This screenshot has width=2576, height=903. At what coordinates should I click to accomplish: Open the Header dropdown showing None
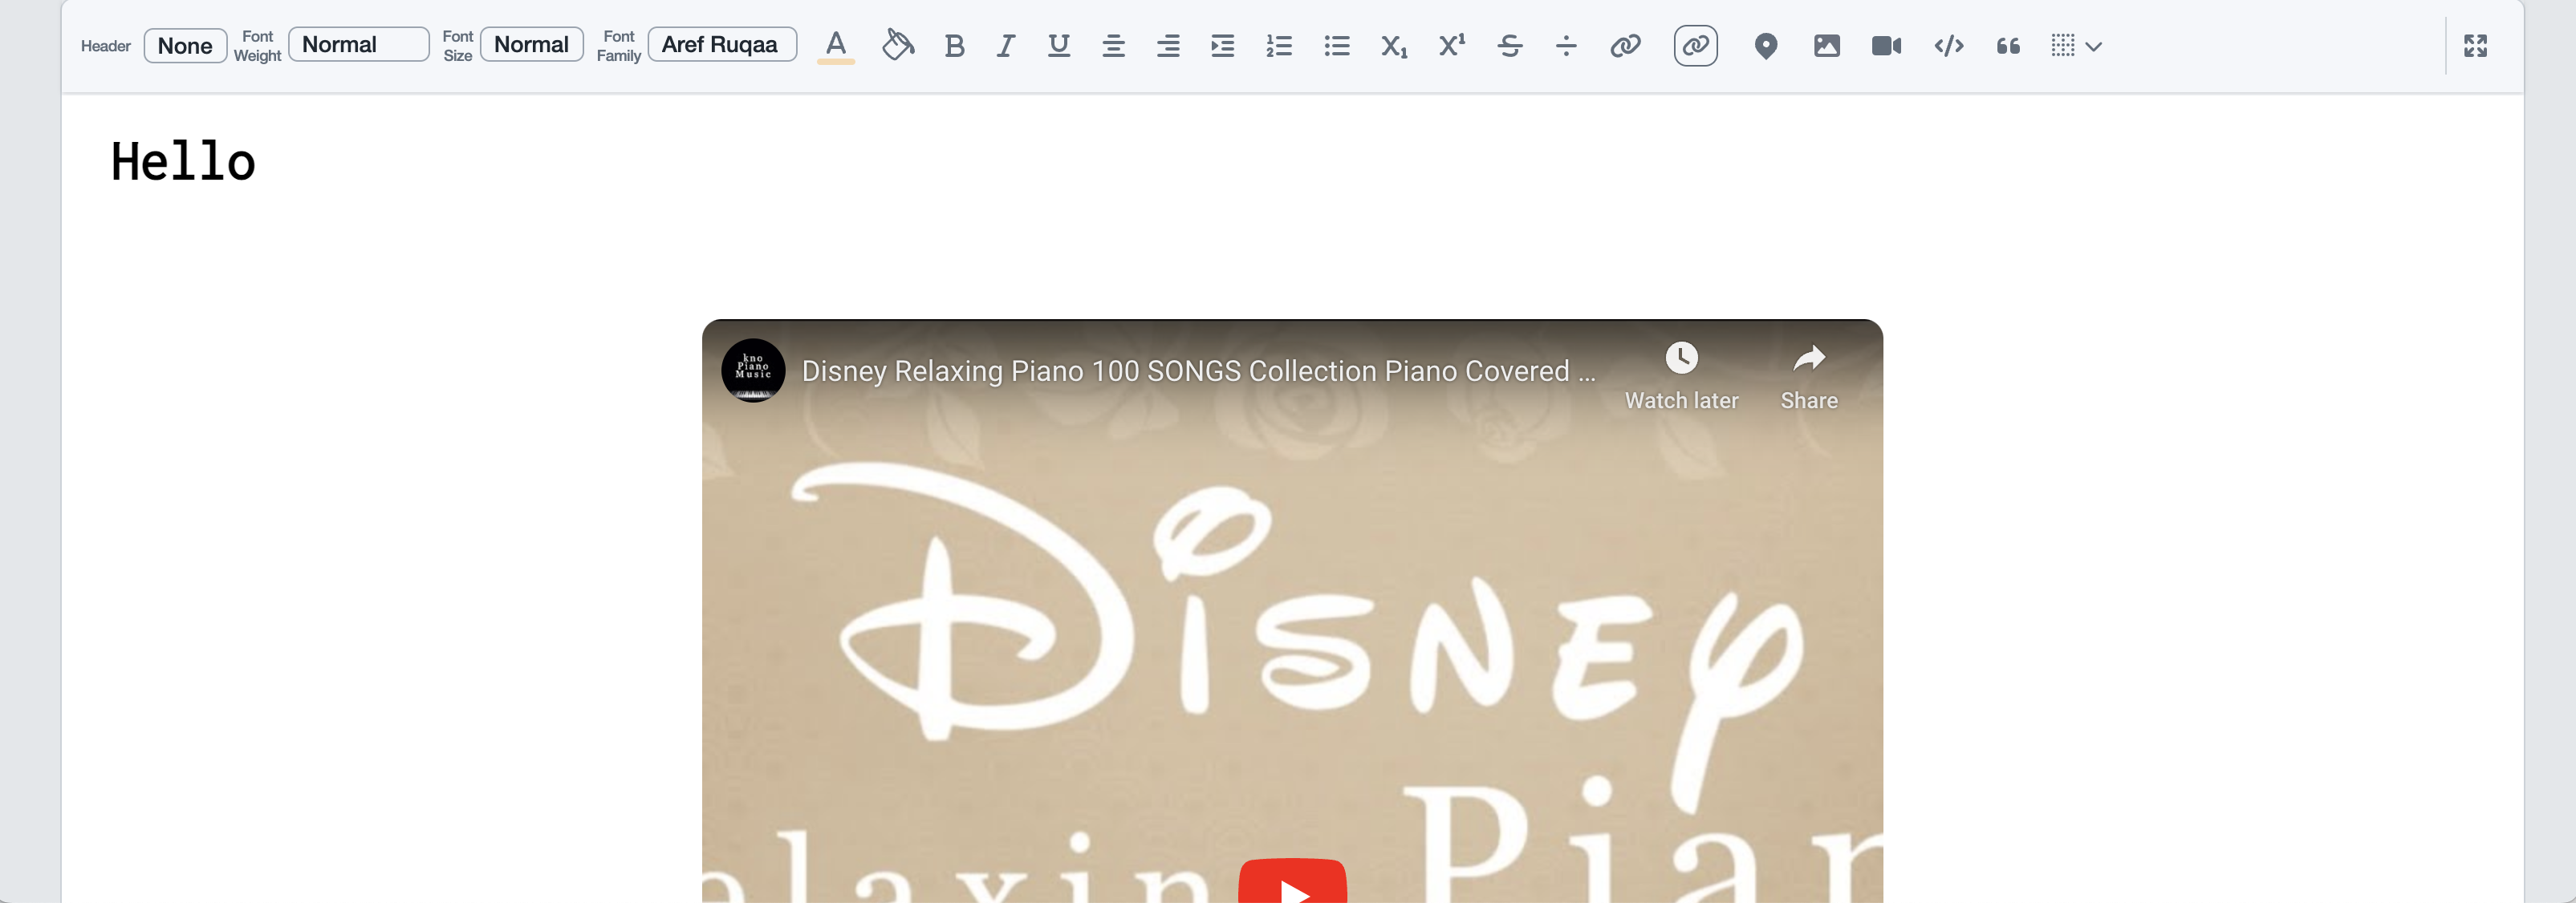tap(185, 46)
